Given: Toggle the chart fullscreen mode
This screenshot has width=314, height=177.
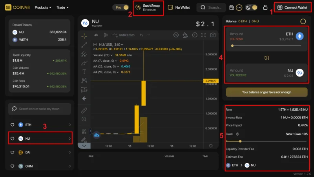Looking at the screenshot, I should pyautogui.click(x=203, y=35).
